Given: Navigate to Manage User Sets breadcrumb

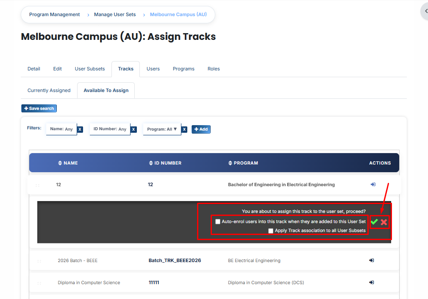Looking at the screenshot, I should point(115,14).
